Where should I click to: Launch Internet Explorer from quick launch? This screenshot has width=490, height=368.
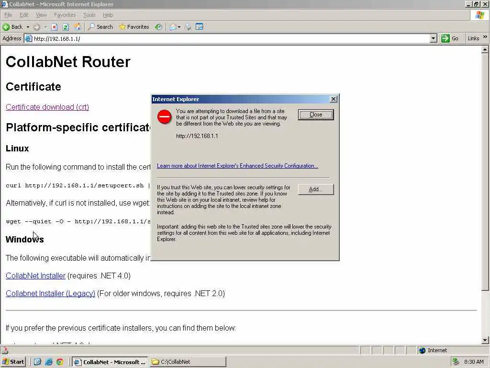(x=49, y=362)
